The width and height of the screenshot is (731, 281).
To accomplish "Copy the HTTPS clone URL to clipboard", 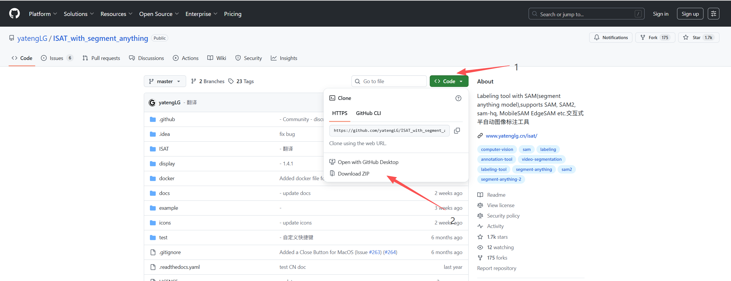I will 457,131.
